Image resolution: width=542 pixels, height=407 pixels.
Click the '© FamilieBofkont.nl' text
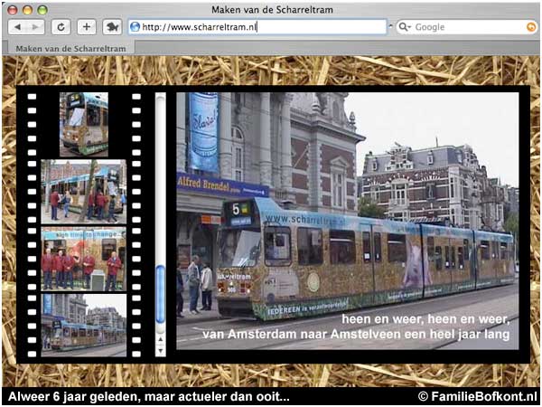[x=478, y=396]
